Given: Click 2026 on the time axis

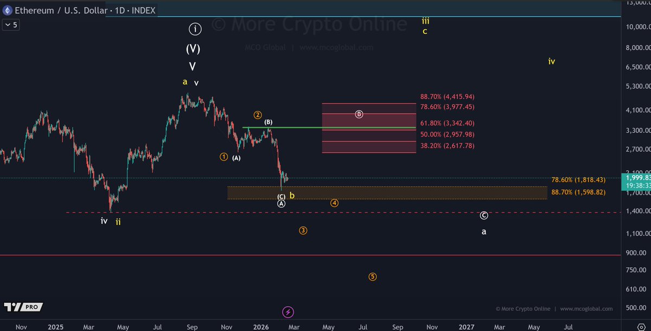Looking at the screenshot, I should 260,327.
